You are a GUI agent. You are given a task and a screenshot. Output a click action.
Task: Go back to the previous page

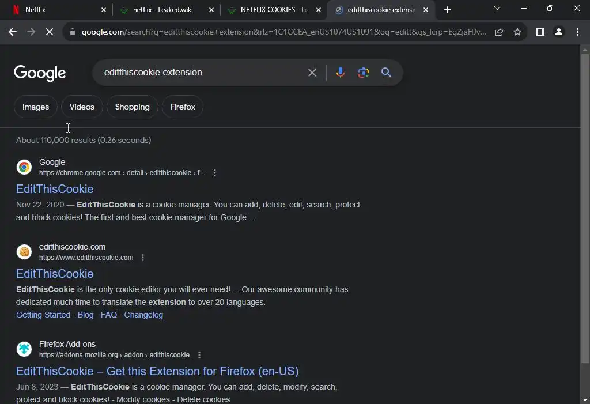[13, 32]
